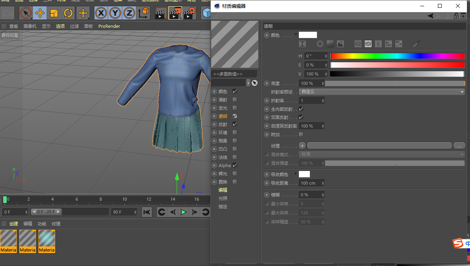Viewport: 470px width, 266px height.
Task: Click the 折射率 value stepper arrows
Action: 323,101
